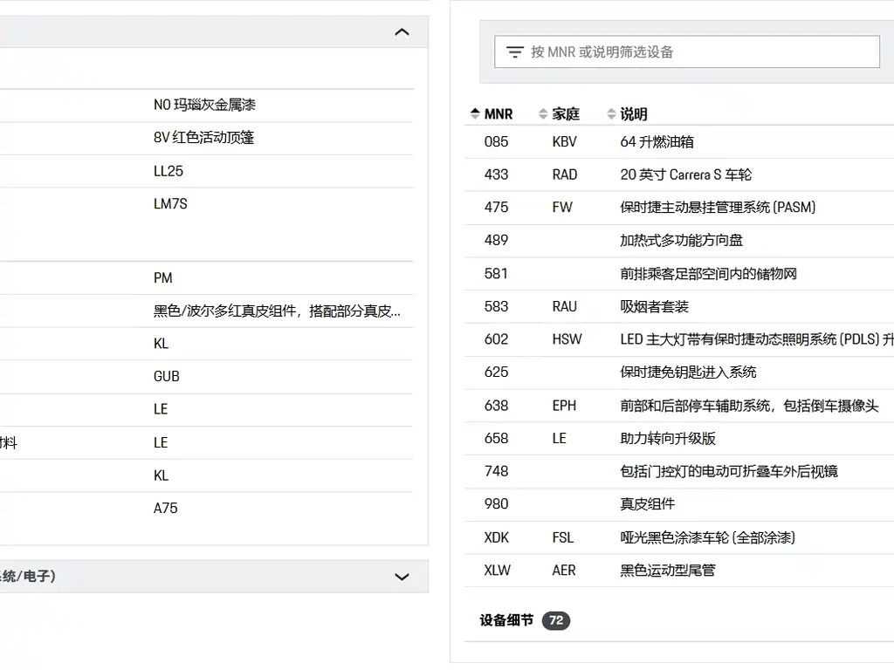Select row 433 RAD Carrera S 车轮
Image resolution: width=894 pixels, height=670 pixels.
pyautogui.click(x=679, y=174)
